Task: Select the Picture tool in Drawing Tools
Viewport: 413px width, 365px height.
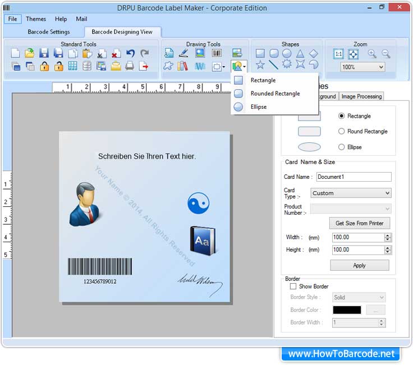Action: coord(200,53)
